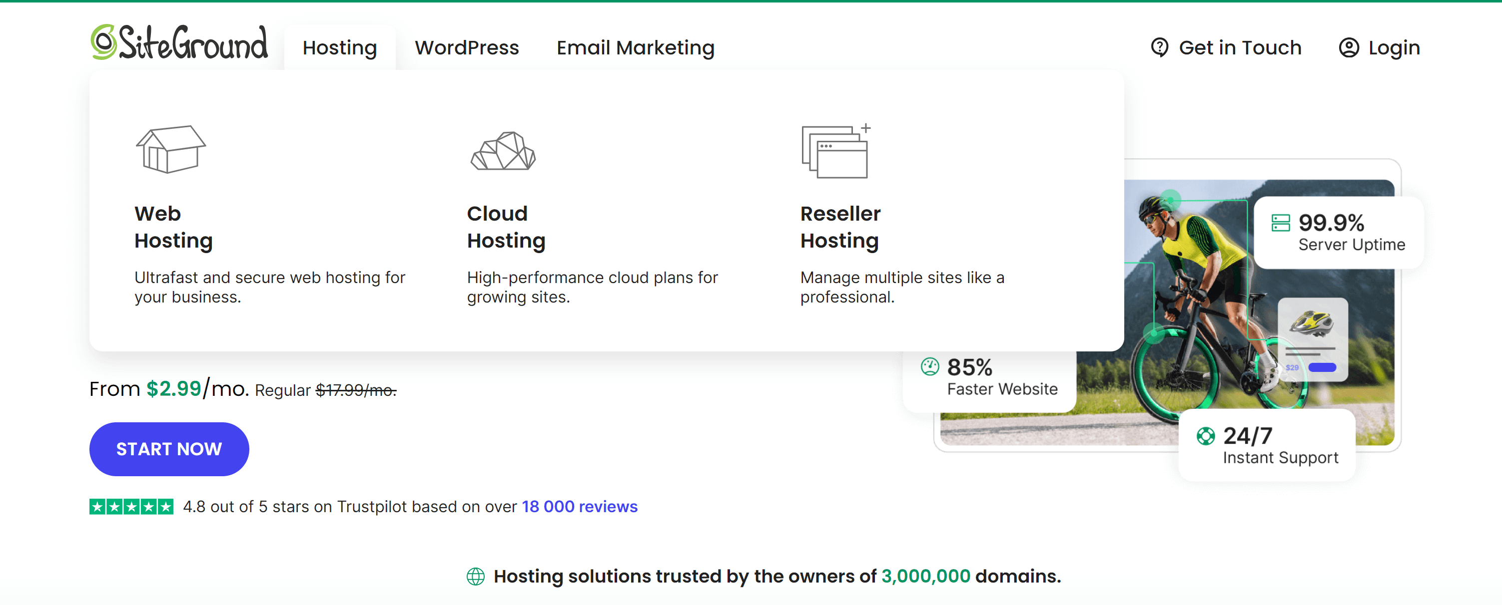
Task: Click the Web Hosting house icon
Action: tap(170, 149)
